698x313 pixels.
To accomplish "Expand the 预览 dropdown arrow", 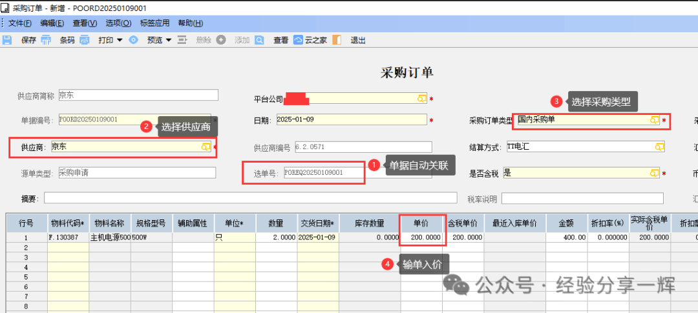I will (169, 40).
